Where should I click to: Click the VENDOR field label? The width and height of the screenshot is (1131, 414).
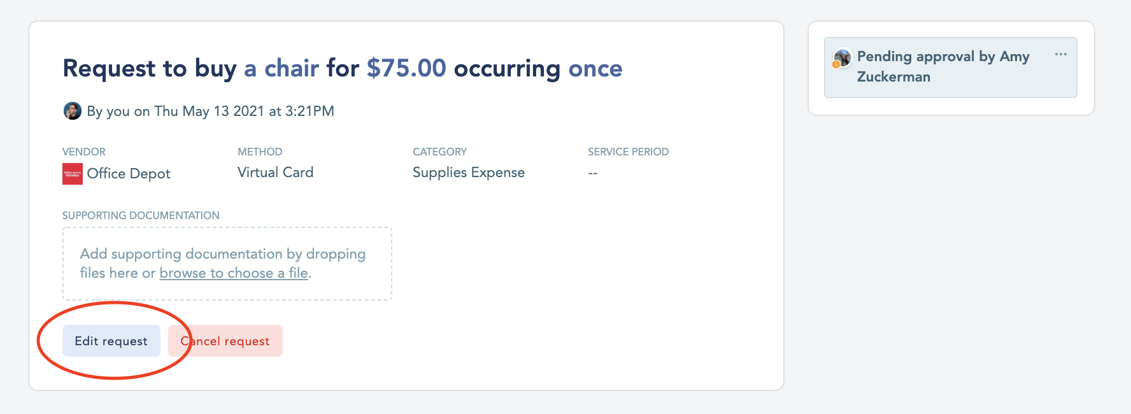click(x=84, y=152)
